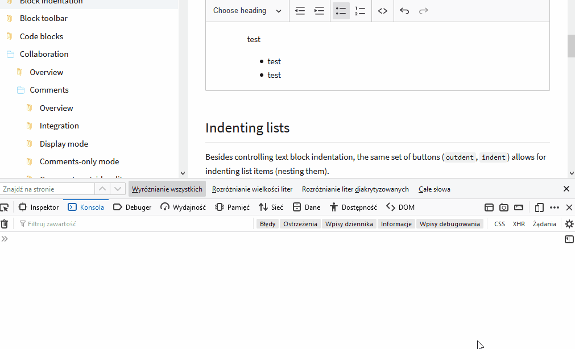
Task: Focus the Znajdź na stronie search field
Action: click(47, 189)
